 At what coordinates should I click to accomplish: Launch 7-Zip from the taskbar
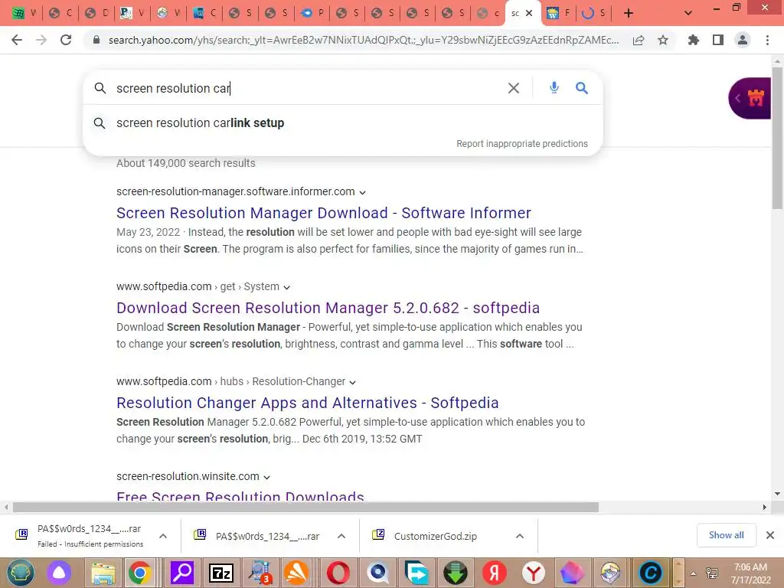point(221,573)
